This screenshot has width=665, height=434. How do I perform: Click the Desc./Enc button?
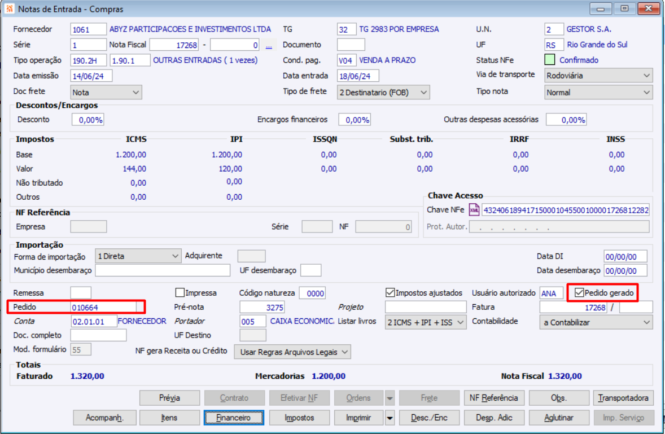(429, 418)
